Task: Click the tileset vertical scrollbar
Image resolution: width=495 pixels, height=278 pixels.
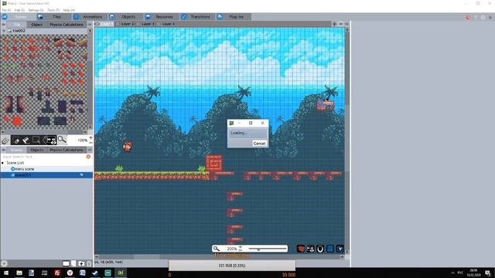Action: [x=90, y=79]
